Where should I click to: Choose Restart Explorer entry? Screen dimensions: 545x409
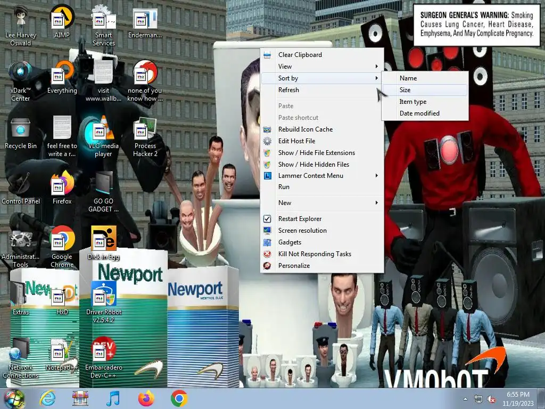[322, 219]
